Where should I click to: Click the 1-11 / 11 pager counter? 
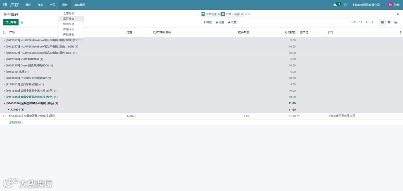pyautogui.click(x=357, y=22)
